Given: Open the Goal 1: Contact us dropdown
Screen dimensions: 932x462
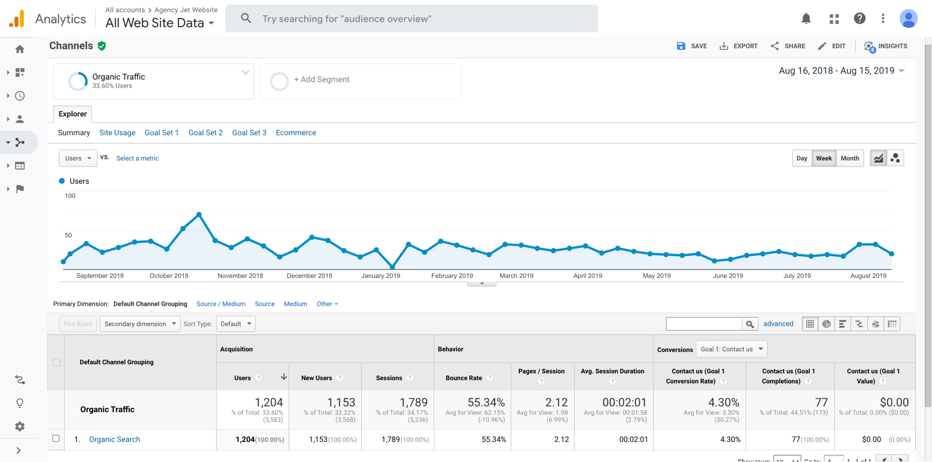Looking at the screenshot, I should pos(731,349).
